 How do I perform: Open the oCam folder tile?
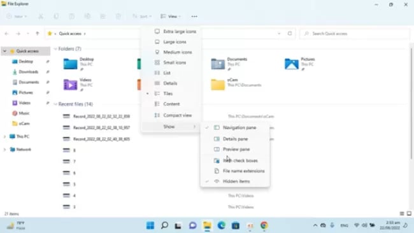[x=236, y=85]
